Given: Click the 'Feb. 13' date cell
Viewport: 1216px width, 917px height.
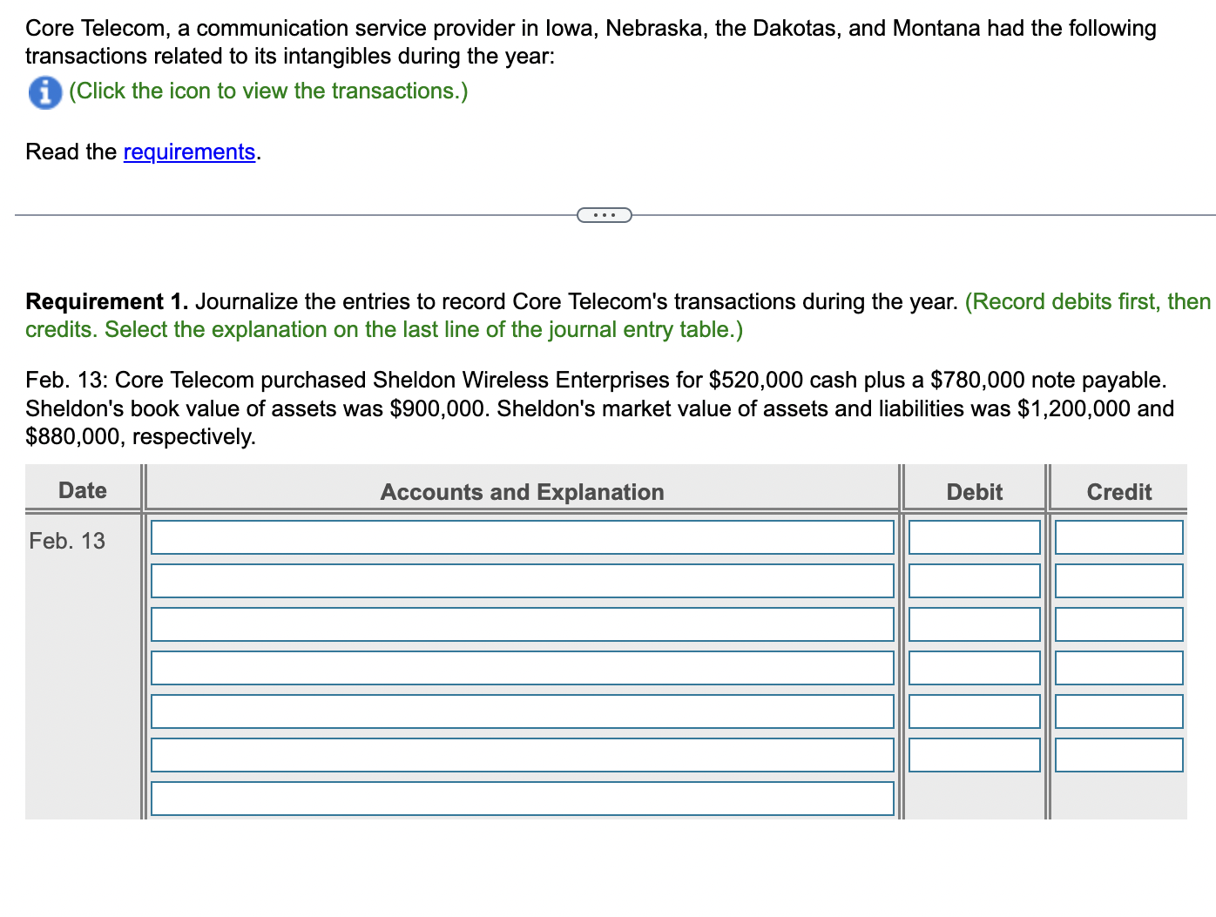Looking at the screenshot, I should 67,541.
